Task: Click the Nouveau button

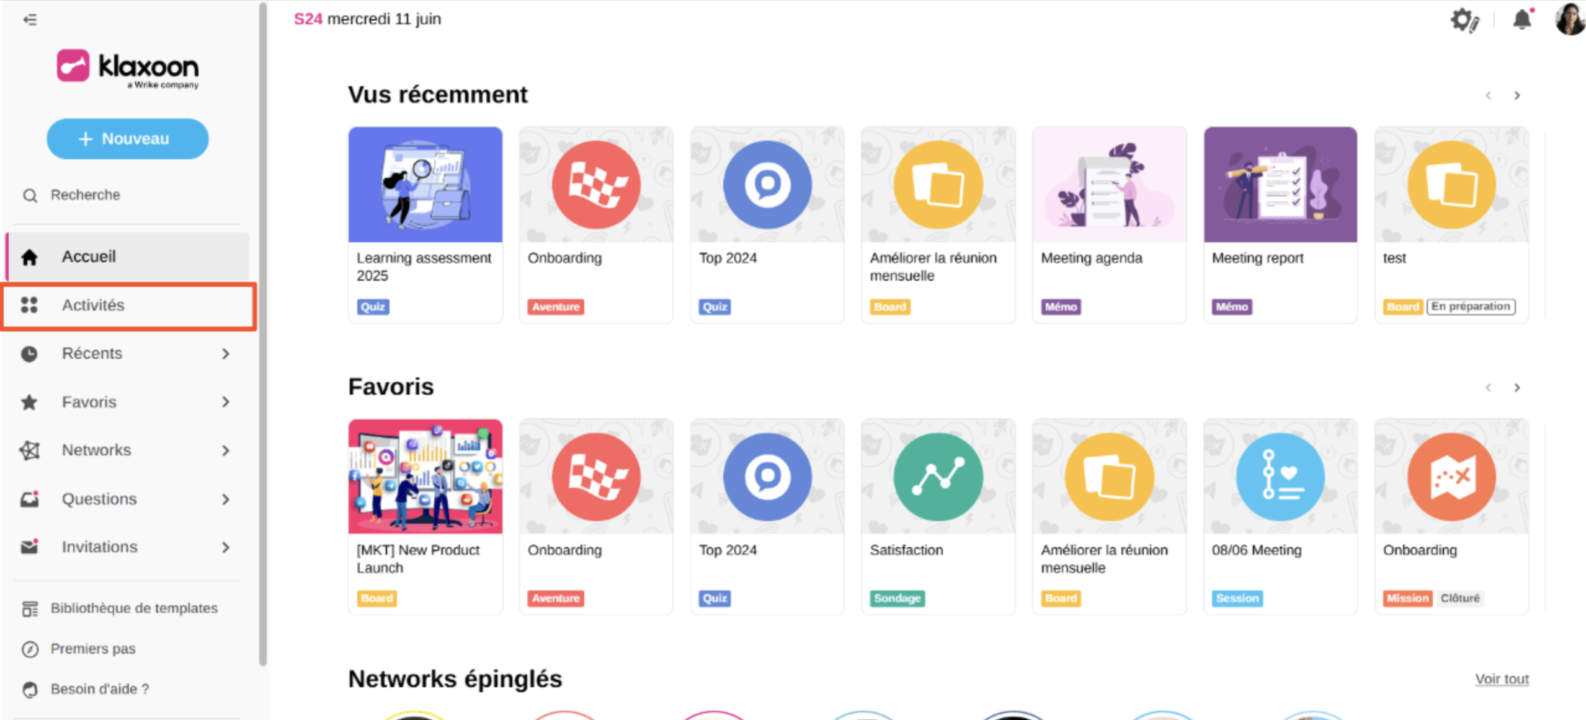Action: 128,139
